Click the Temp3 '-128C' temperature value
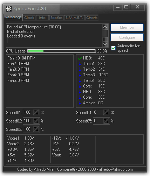150x176 pixels. pos(103,75)
